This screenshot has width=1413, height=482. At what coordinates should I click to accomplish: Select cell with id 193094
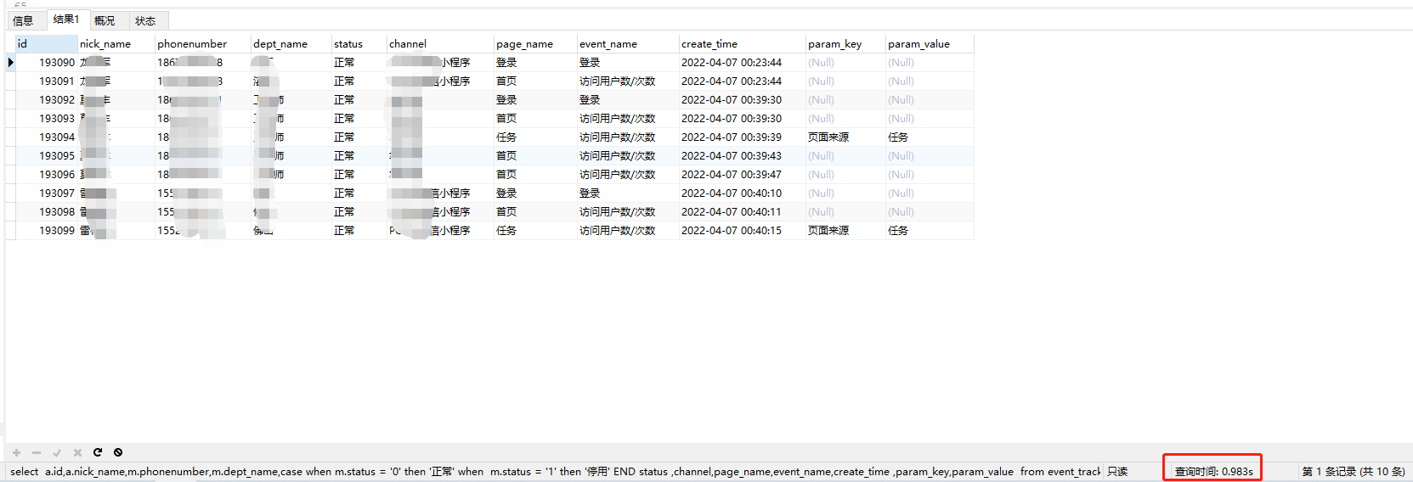46,137
